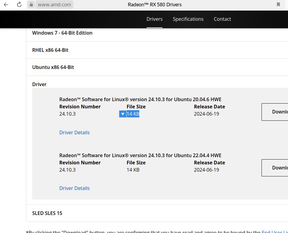The image size is (288, 233).
Task: Click revision 24.10.3 of the 22.04.4 driver
Action: tap(67, 170)
